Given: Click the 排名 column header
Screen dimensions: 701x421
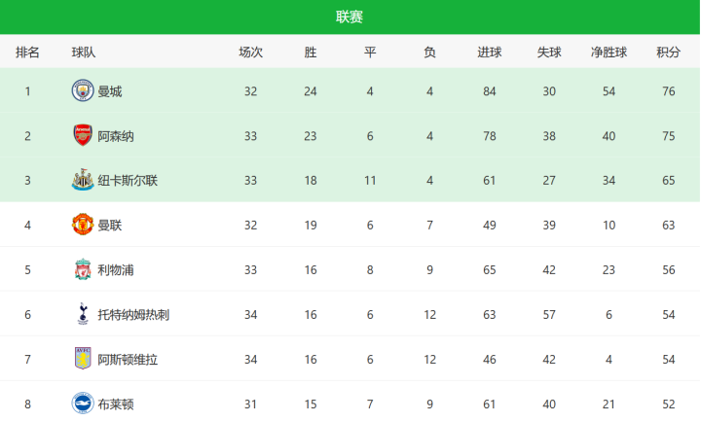Looking at the screenshot, I should (x=27, y=53).
